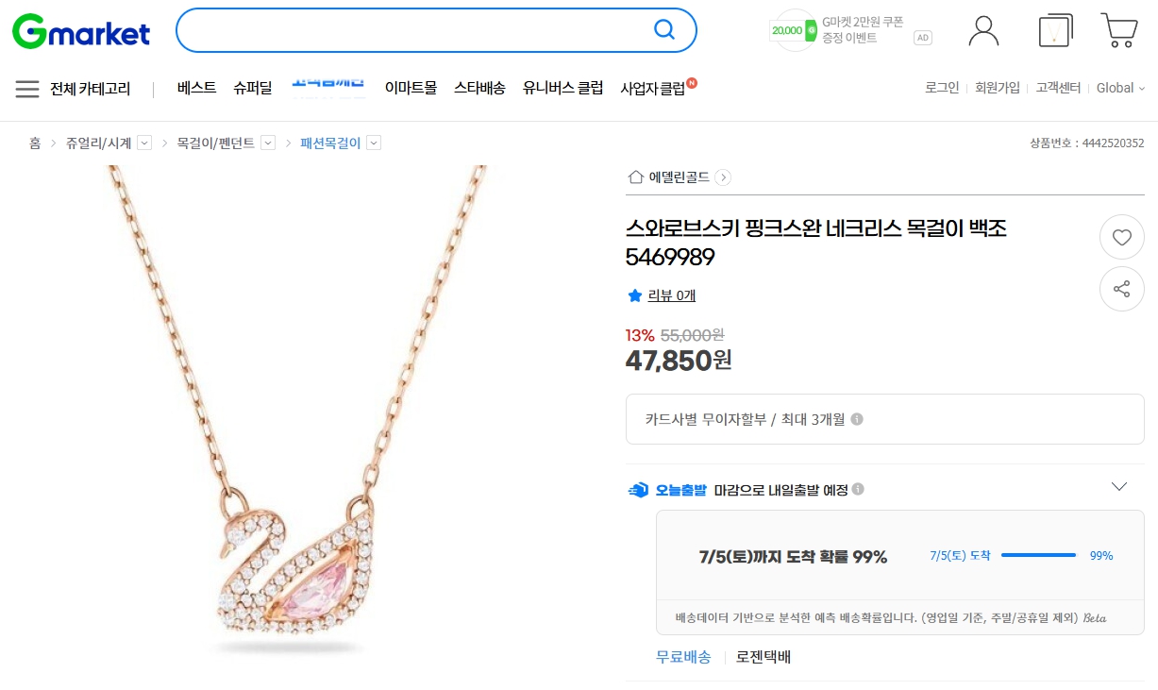Open the user account icon
Viewport: 1158px width, 690px height.
pyautogui.click(x=983, y=30)
